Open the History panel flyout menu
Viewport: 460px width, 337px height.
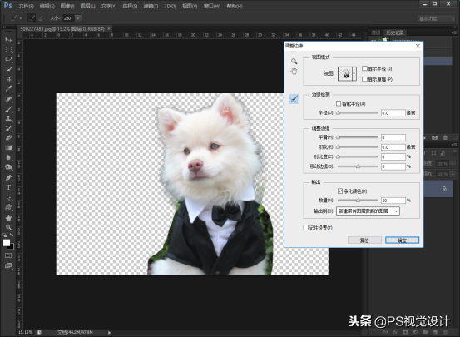point(454,32)
